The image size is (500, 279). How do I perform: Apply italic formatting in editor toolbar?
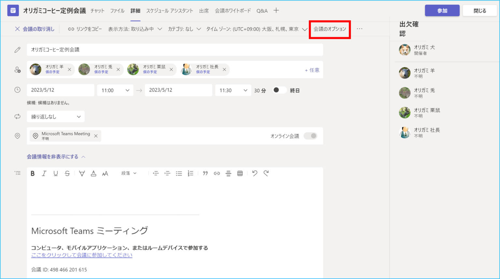click(x=44, y=173)
